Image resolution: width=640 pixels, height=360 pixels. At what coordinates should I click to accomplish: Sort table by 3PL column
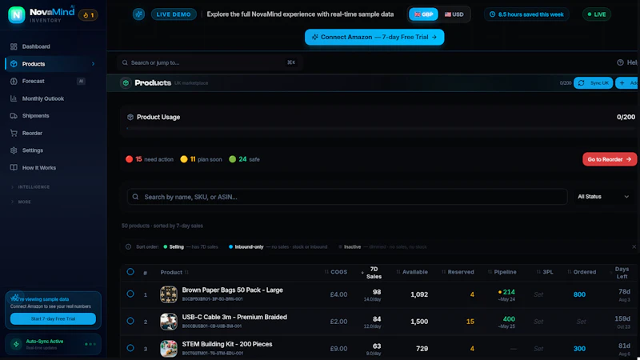click(x=545, y=272)
